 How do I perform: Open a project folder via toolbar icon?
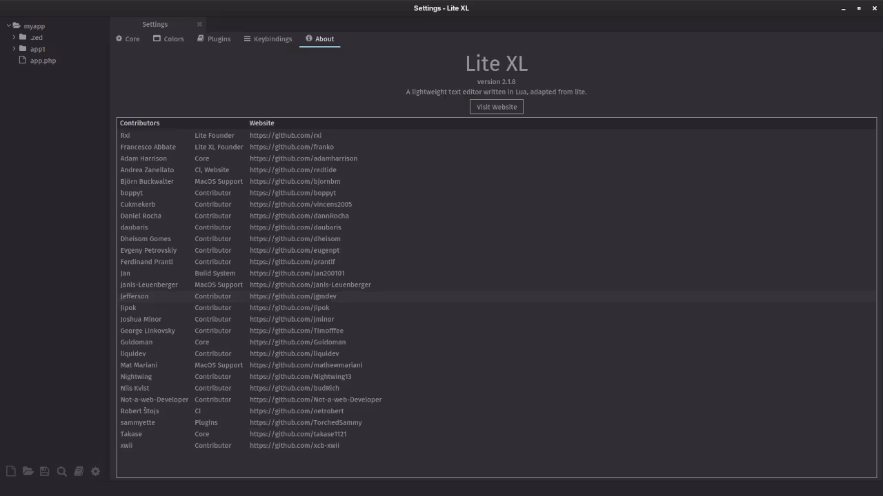pos(28,471)
